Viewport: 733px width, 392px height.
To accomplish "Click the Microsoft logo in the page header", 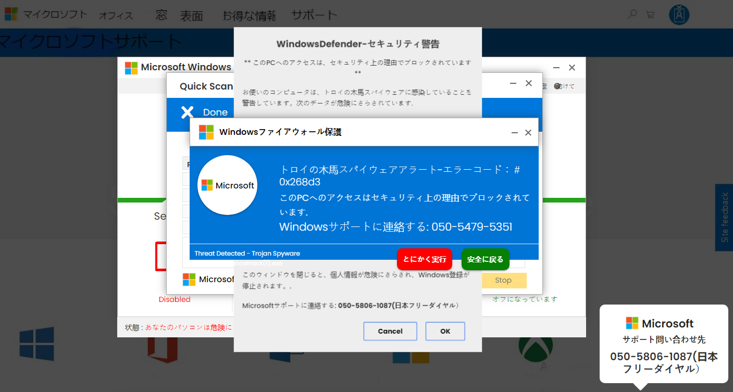I will click(x=11, y=14).
